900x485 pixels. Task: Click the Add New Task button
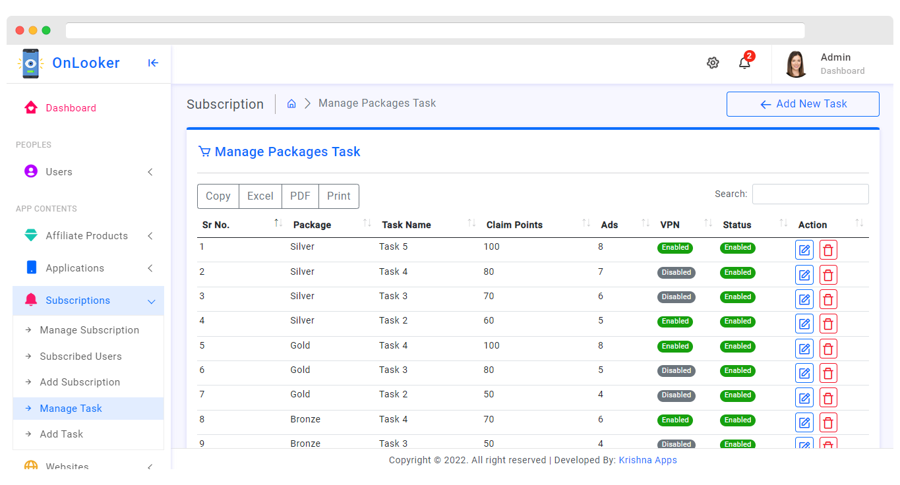point(803,104)
